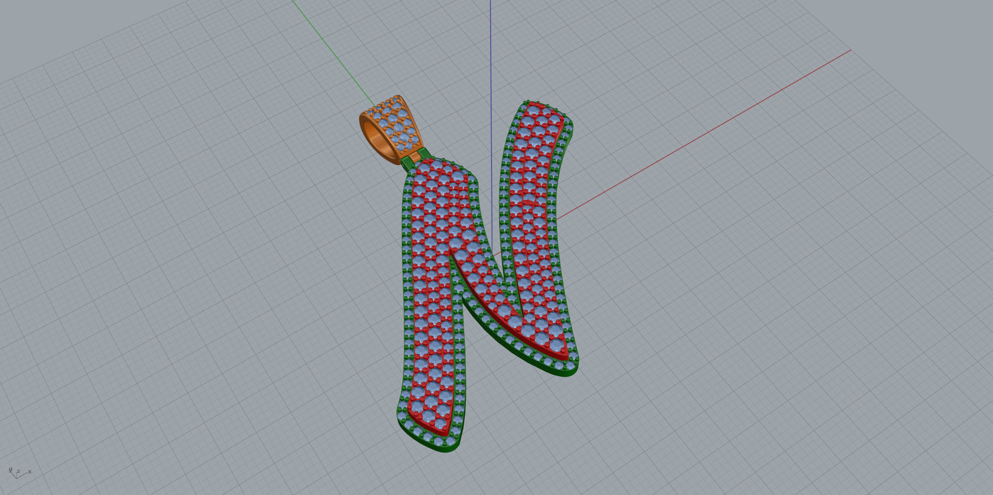Click the green hinge connecting bail to letter
This screenshot has width=993, height=495.
tap(415, 160)
